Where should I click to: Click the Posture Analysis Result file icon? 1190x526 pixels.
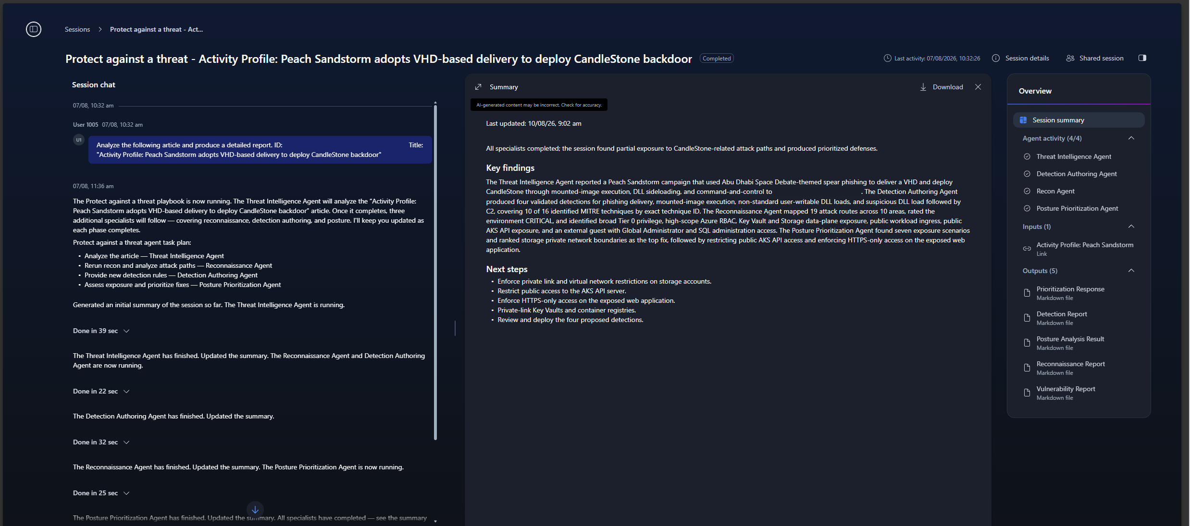pyautogui.click(x=1027, y=343)
